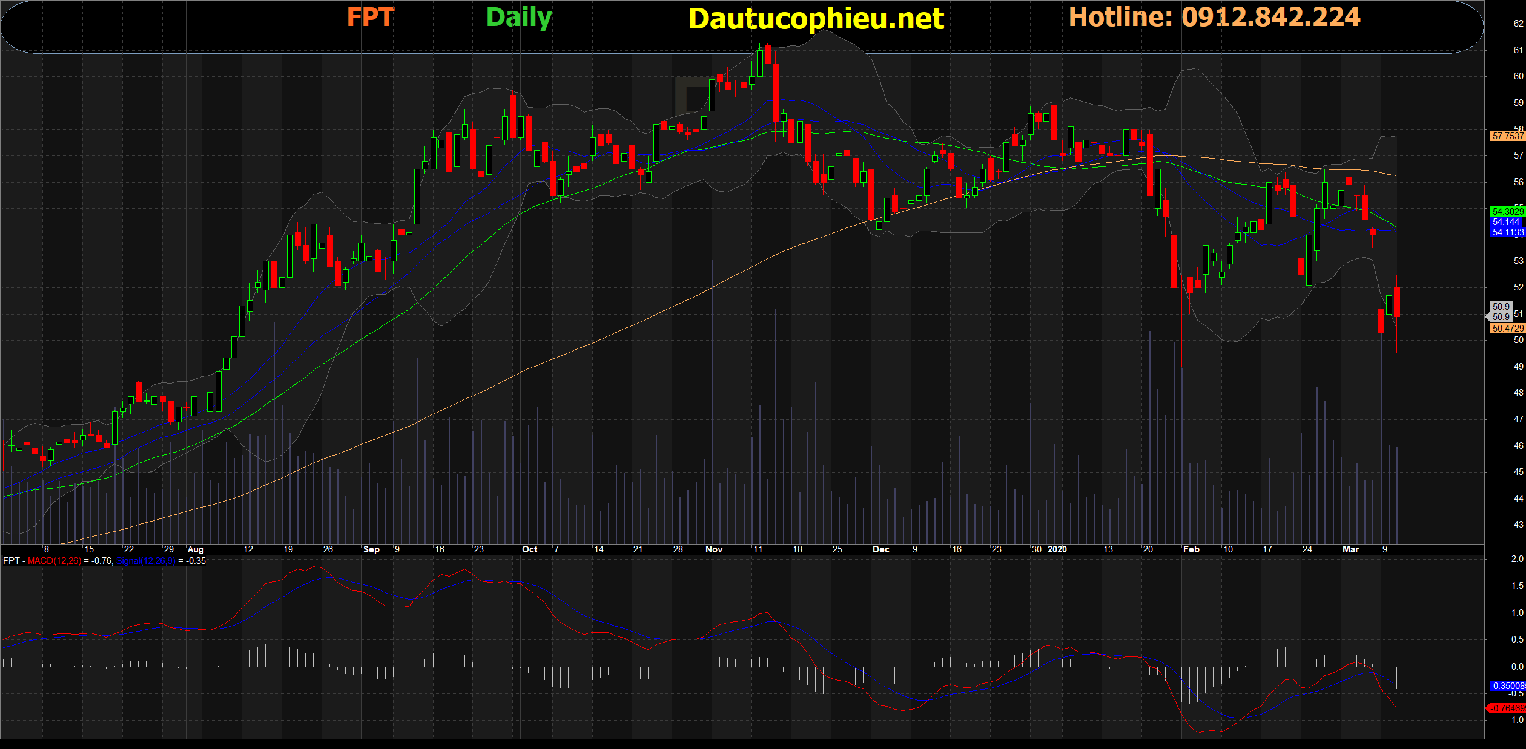Click the gray 50.9 last-price marker
The height and width of the screenshot is (749, 1526).
[1501, 312]
